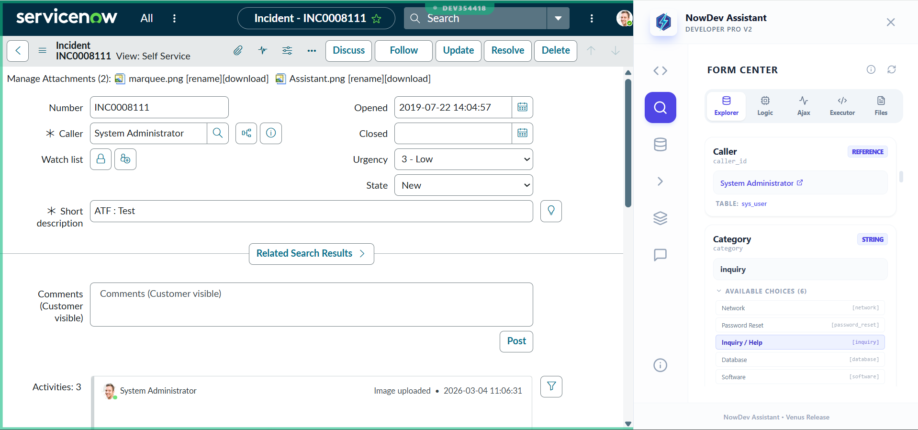
Task: Click the Follow button
Action: [403, 51]
